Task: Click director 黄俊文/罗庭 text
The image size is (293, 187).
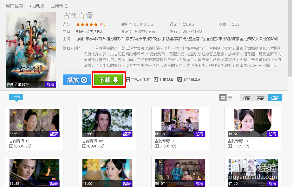Action: point(145,32)
